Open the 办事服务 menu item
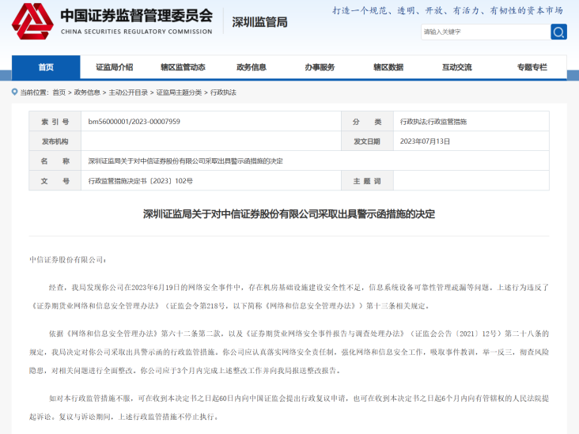 pyautogui.click(x=320, y=67)
